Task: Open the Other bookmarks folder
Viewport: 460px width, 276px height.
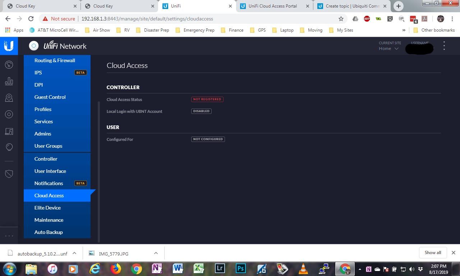Action: (434, 30)
